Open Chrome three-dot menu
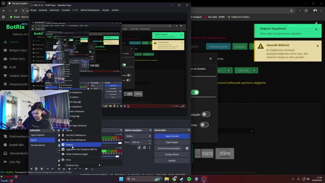The width and height of the screenshot is (325, 183). pyautogui.click(x=322, y=11)
